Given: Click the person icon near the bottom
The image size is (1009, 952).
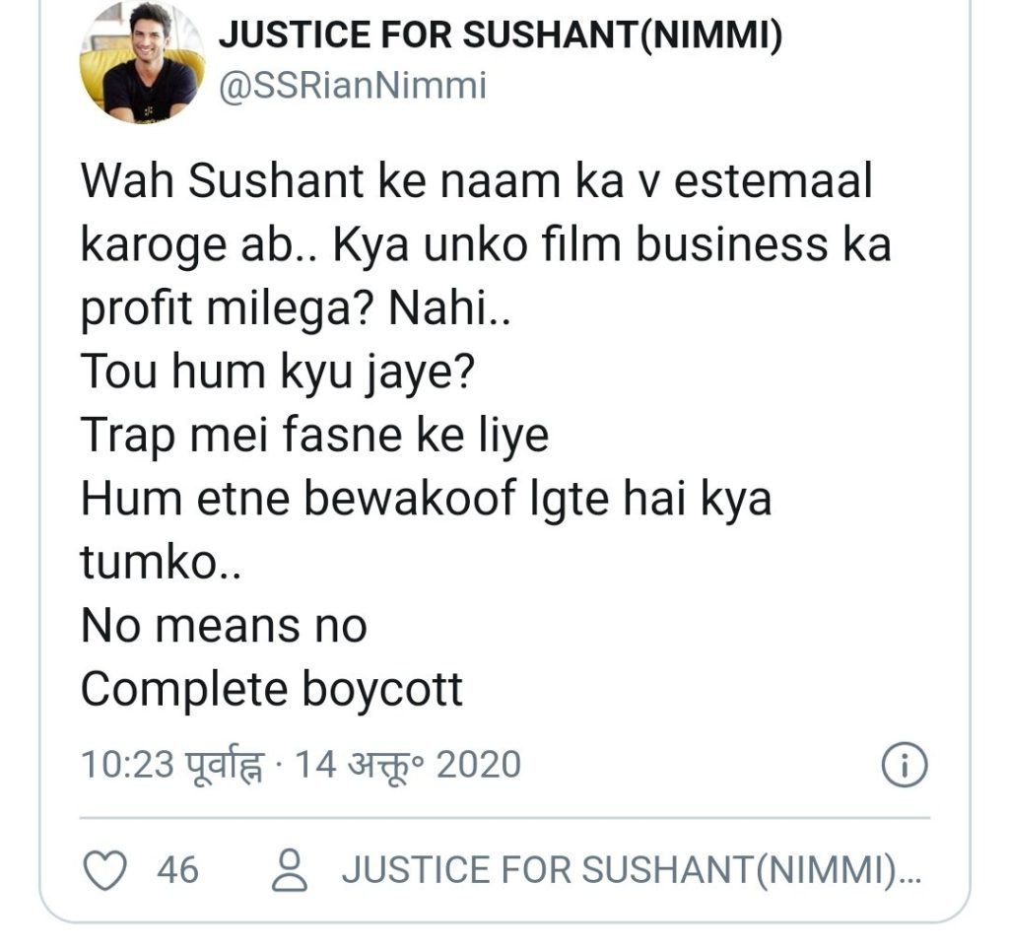Looking at the screenshot, I should [x=290, y=870].
